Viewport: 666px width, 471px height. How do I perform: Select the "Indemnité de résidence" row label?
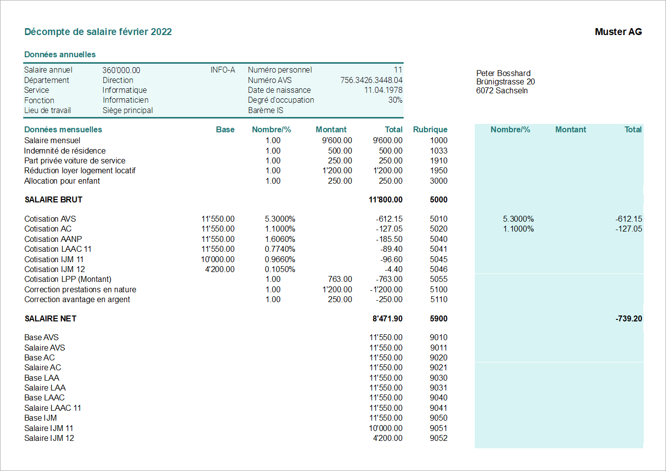coord(65,151)
